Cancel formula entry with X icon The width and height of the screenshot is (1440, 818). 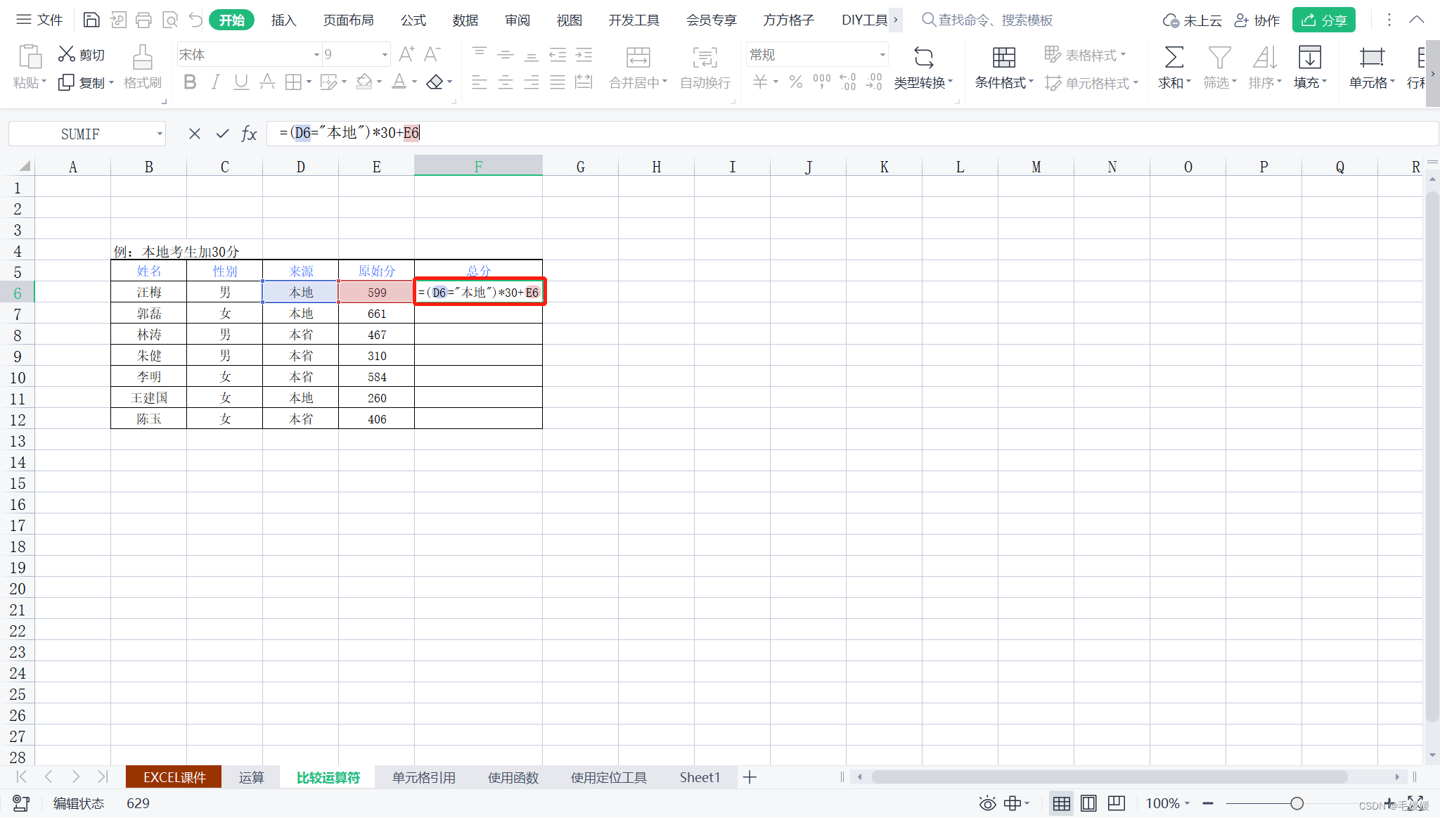click(195, 134)
